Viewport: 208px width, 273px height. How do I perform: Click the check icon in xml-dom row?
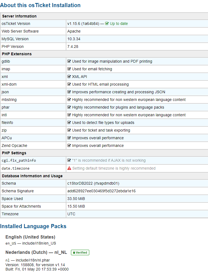pyautogui.click(x=69, y=84)
